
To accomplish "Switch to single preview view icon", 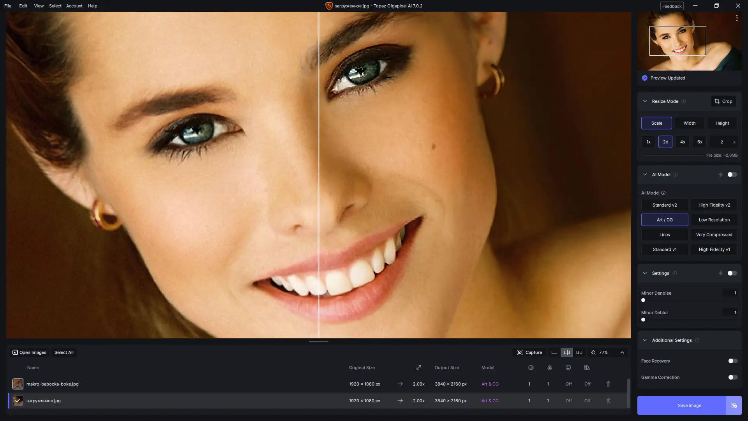I will point(554,352).
